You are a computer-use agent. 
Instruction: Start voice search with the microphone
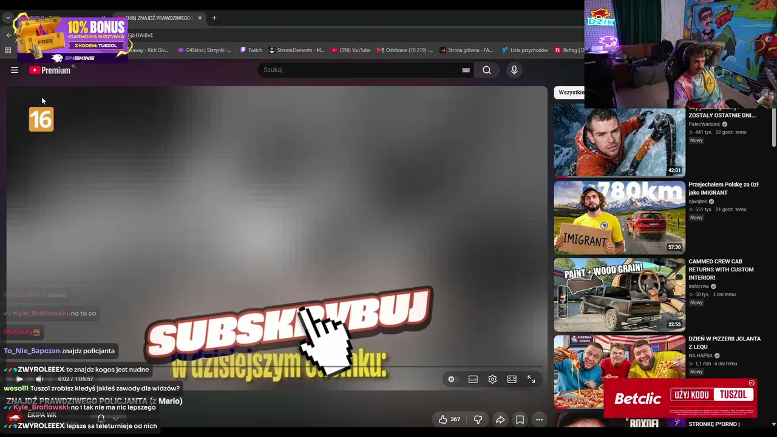coord(514,70)
